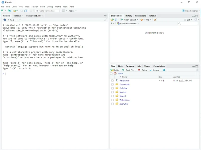Toggle the select-all files checkbox
The image size is (201, 150).
(x=111, y=73)
